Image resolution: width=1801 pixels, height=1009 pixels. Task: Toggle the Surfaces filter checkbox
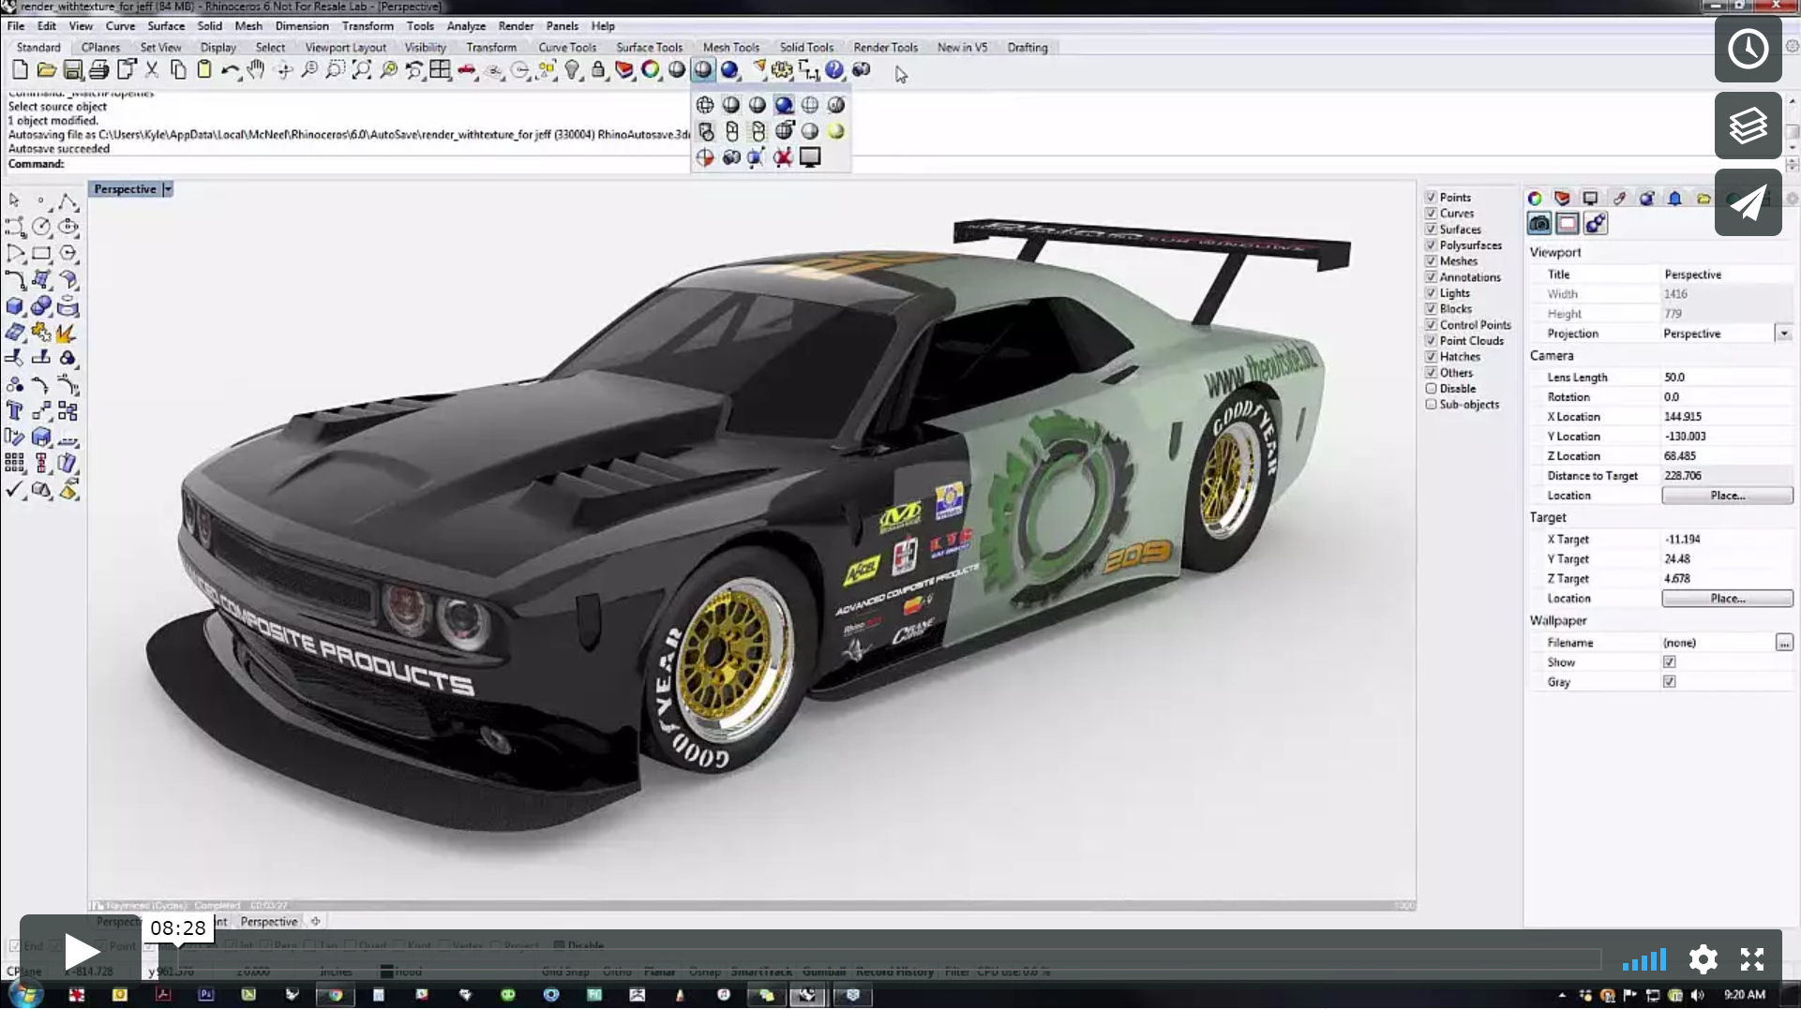[x=1432, y=230]
